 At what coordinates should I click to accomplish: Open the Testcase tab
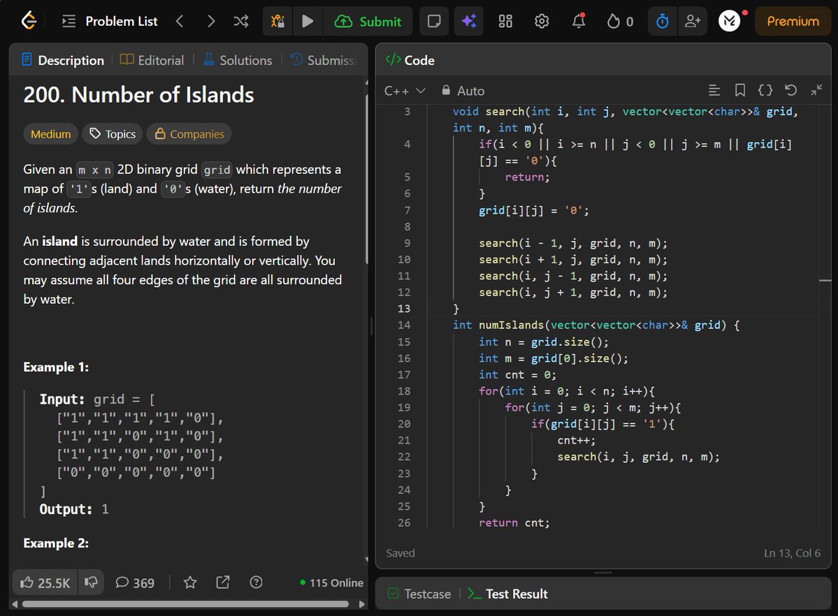point(419,594)
